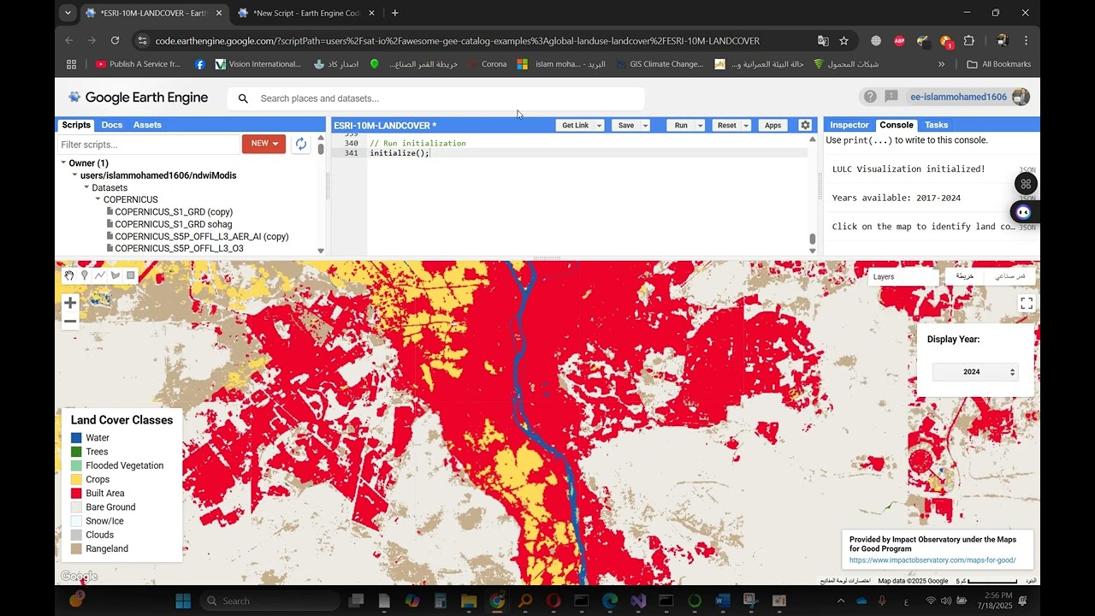Open the Chrome three-dot menu

(x=1026, y=40)
